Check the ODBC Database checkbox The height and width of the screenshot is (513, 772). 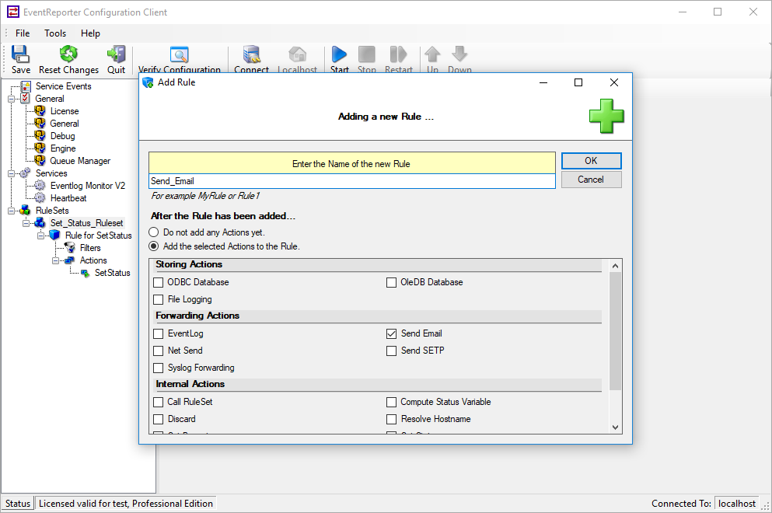158,283
